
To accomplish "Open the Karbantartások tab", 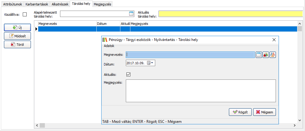I will [36, 5].
